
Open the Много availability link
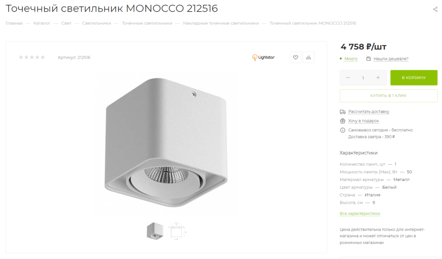coord(350,59)
